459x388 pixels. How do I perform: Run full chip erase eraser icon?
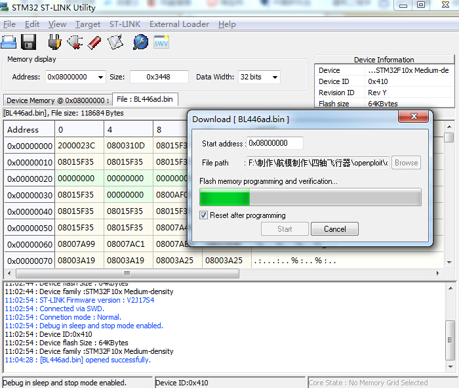coord(94,43)
